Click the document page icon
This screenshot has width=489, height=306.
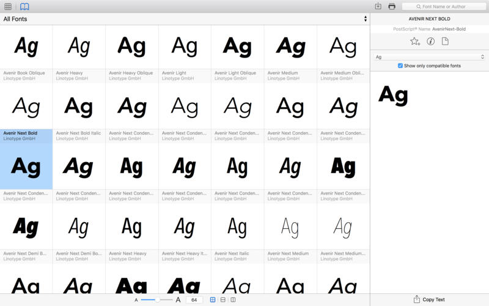tap(445, 41)
